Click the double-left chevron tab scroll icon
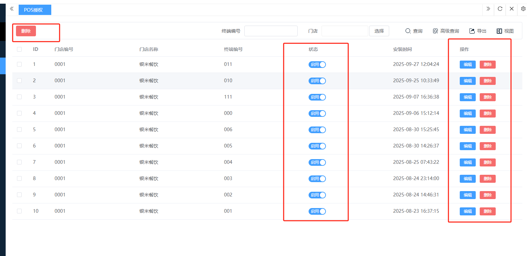The height and width of the screenshot is (256, 527). (12, 9)
